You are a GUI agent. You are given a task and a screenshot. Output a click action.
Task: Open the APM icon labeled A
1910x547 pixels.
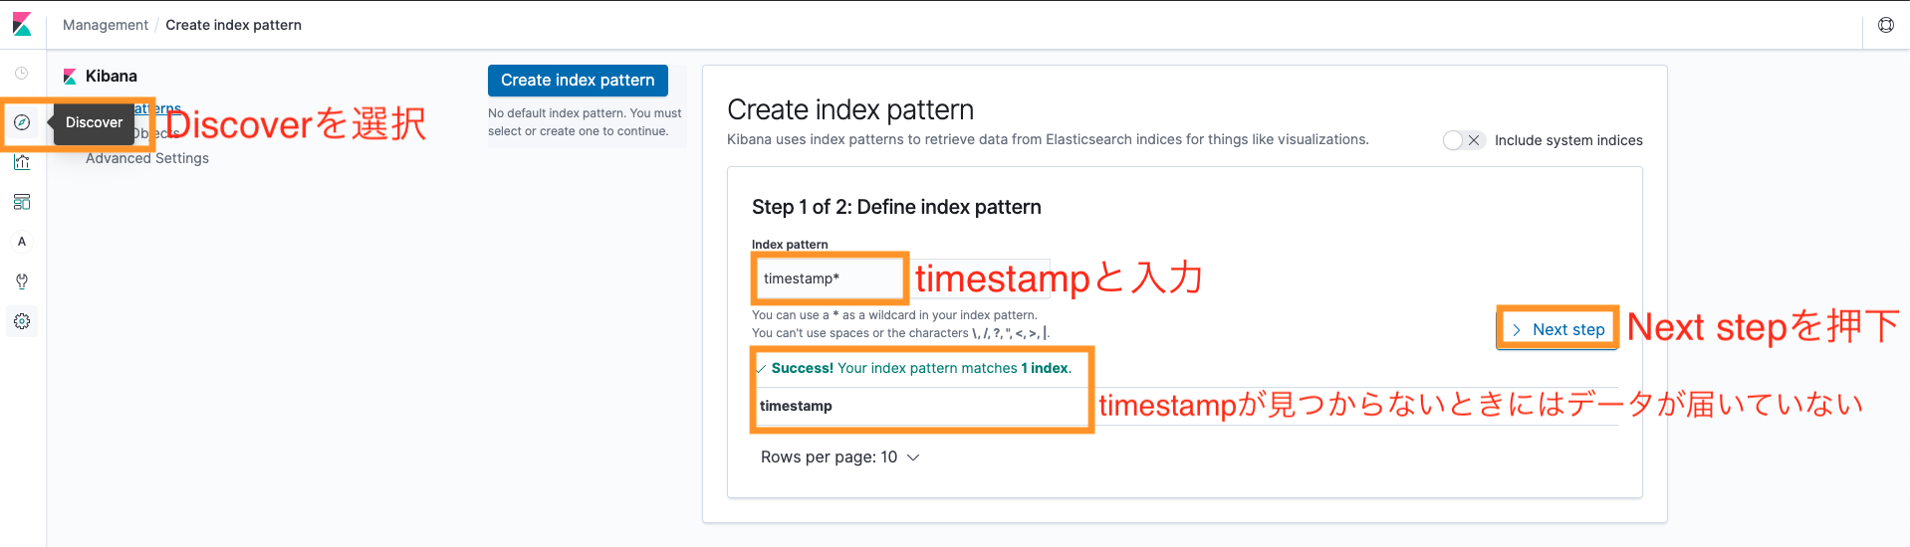pyautogui.click(x=22, y=242)
